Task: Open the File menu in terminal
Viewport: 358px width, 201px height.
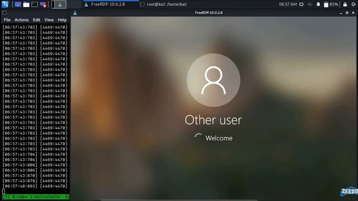Action: click(7, 20)
